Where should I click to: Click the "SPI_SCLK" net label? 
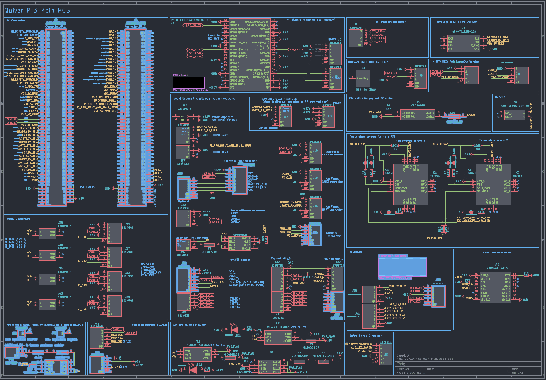[194, 49]
